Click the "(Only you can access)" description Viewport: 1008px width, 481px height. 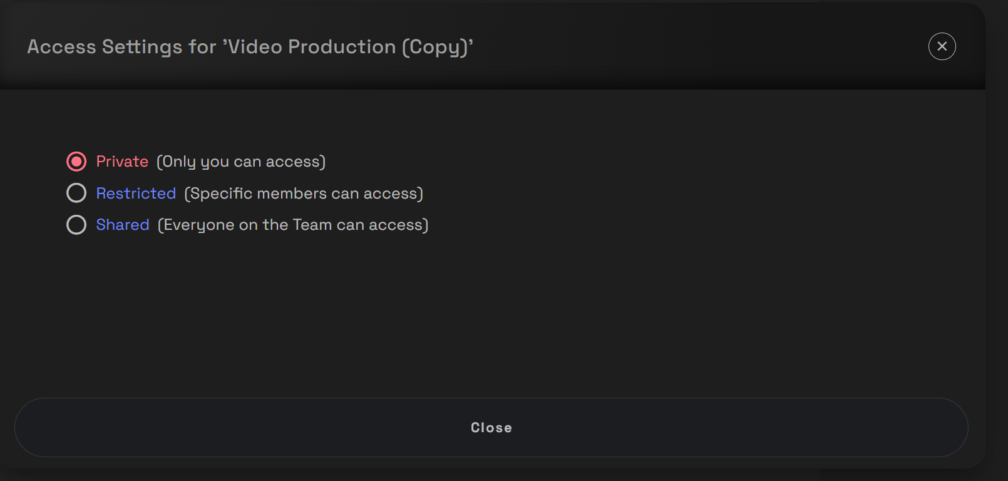[x=241, y=162]
